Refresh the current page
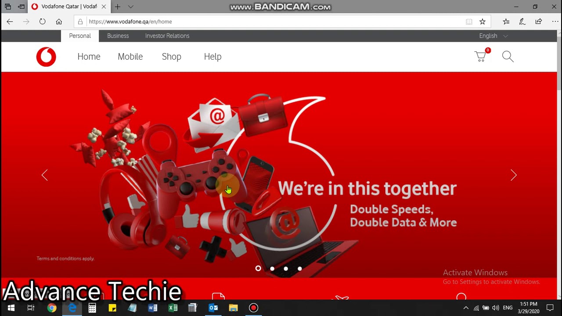Screen dimensions: 562x316 click(42, 22)
